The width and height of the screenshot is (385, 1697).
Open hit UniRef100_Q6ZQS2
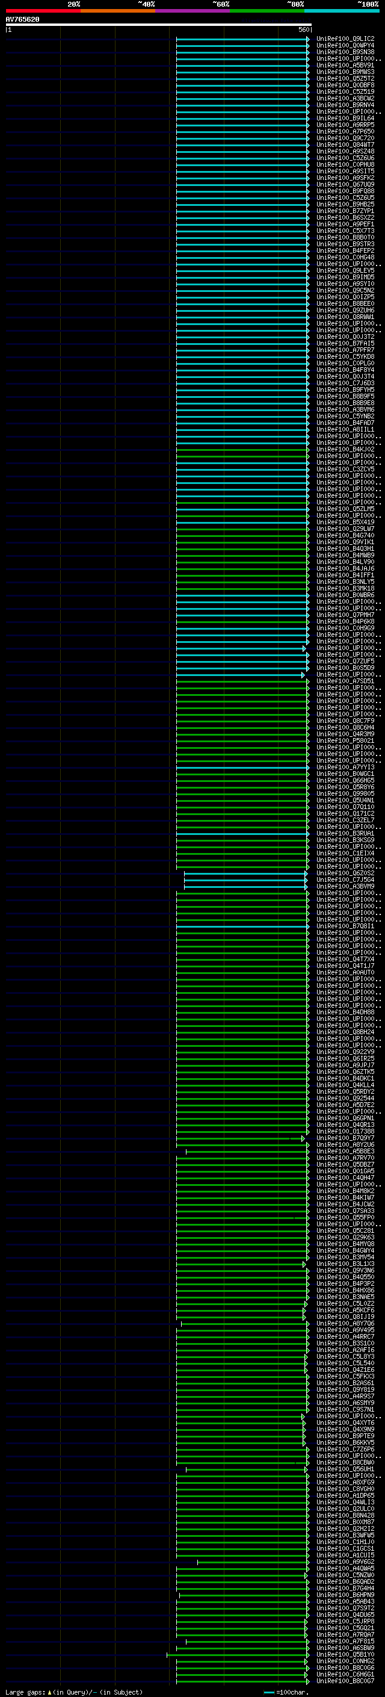345,873
